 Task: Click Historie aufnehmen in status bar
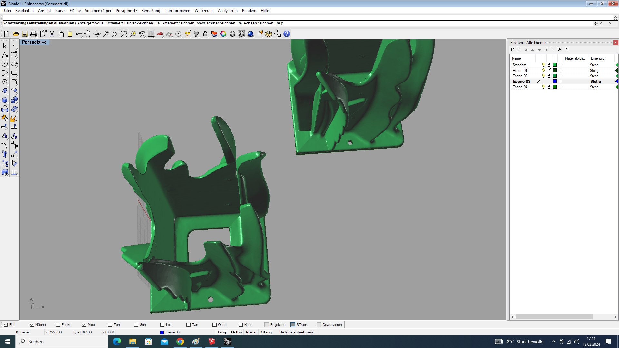pos(296,332)
